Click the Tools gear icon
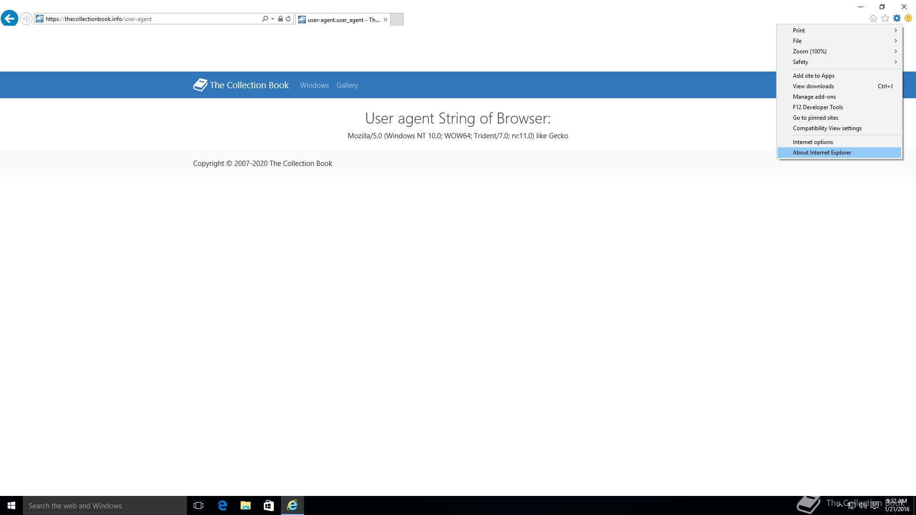This screenshot has height=515, width=916. pyautogui.click(x=897, y=19)
